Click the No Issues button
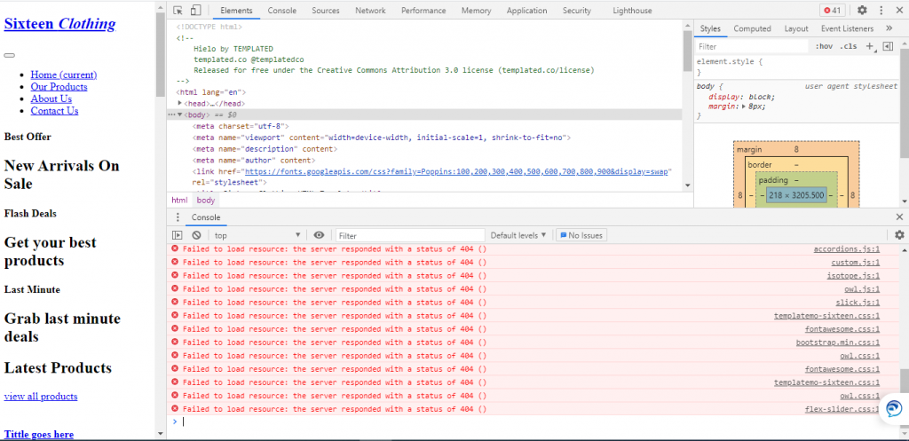This screenshot has width=909, height=441. [581, 235]
